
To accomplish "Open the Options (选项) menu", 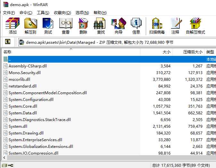I will pos(82,13).
